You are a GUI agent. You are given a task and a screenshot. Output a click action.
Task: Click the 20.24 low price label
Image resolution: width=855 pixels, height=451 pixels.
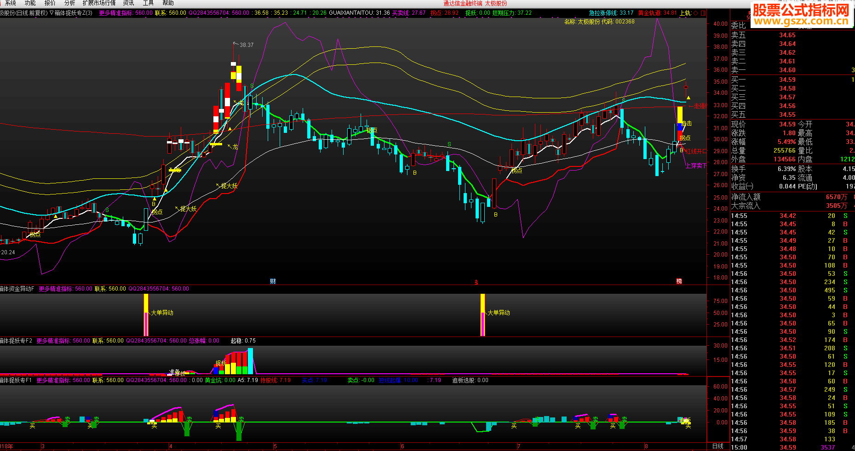pyautogui.click(x=8, y=252)
